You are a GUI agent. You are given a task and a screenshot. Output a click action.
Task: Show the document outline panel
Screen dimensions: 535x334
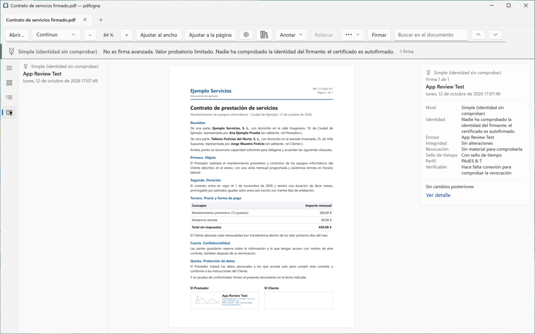tap(9, 97)
